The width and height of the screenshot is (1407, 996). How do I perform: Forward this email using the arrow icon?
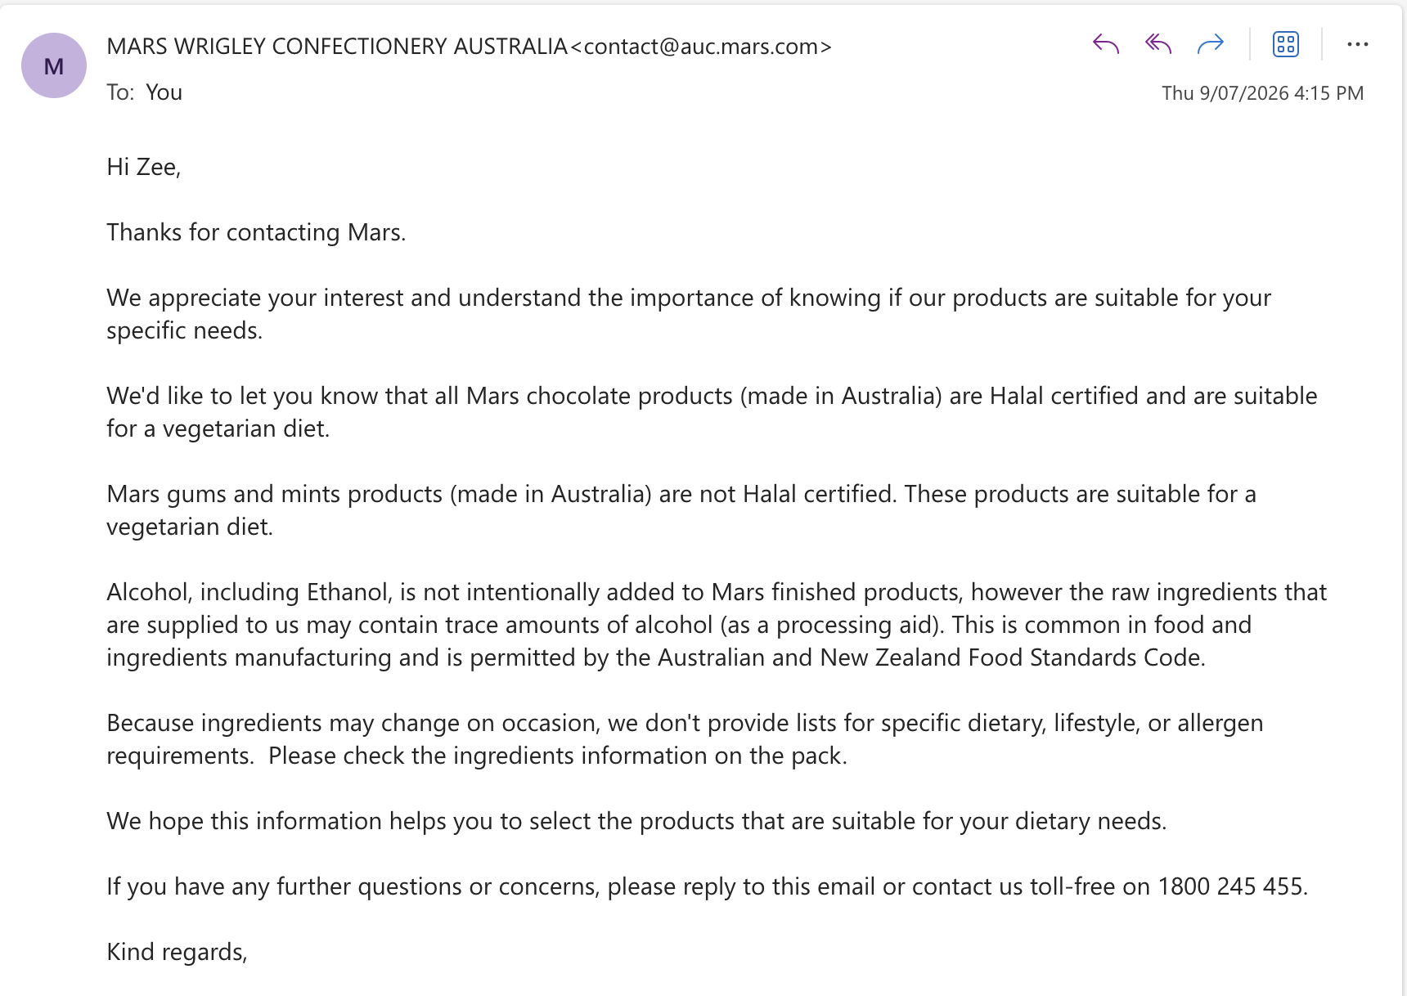tap(1211, 44)
